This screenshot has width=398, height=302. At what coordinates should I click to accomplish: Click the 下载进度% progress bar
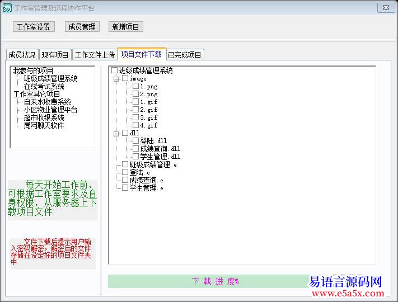pyautogui.click(x=216, y=281)
